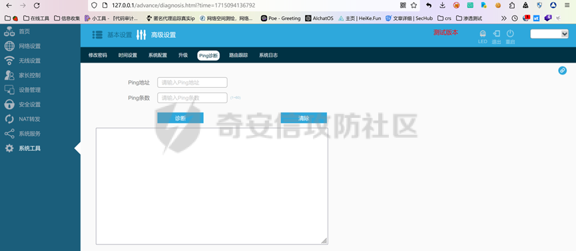Open the 时间设置 tab
Viewport: 576px width, 251px height.
click(x=127, y=55)
